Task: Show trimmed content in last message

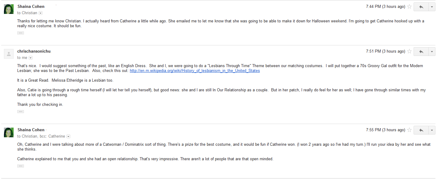Action: pos(21,166)
